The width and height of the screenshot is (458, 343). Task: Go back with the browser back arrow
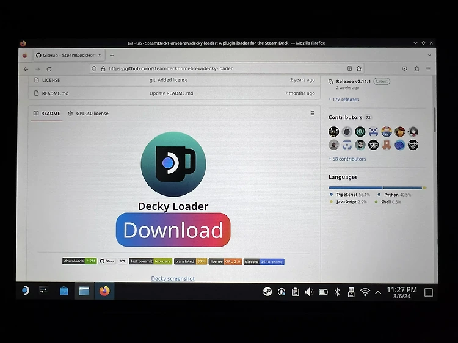pyautogui.click(x=26, y=69)
